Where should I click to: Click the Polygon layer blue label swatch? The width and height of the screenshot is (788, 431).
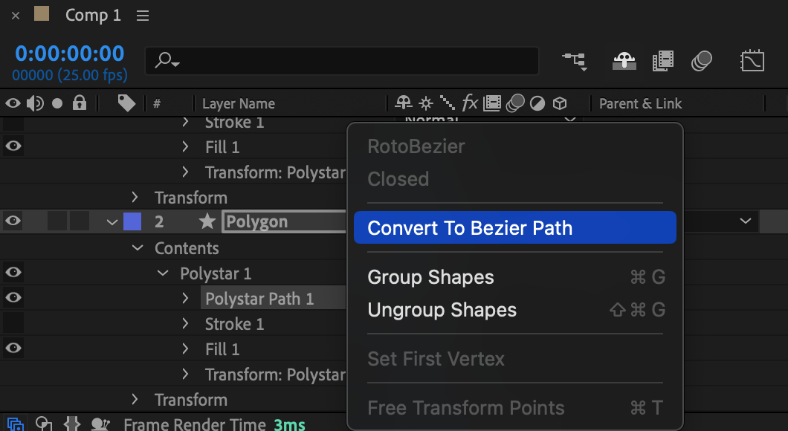click(132, 221)
